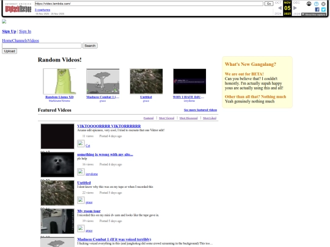Open grace link under featured Untitled
This screenshot has height=247, width=330.
[89, 202]
